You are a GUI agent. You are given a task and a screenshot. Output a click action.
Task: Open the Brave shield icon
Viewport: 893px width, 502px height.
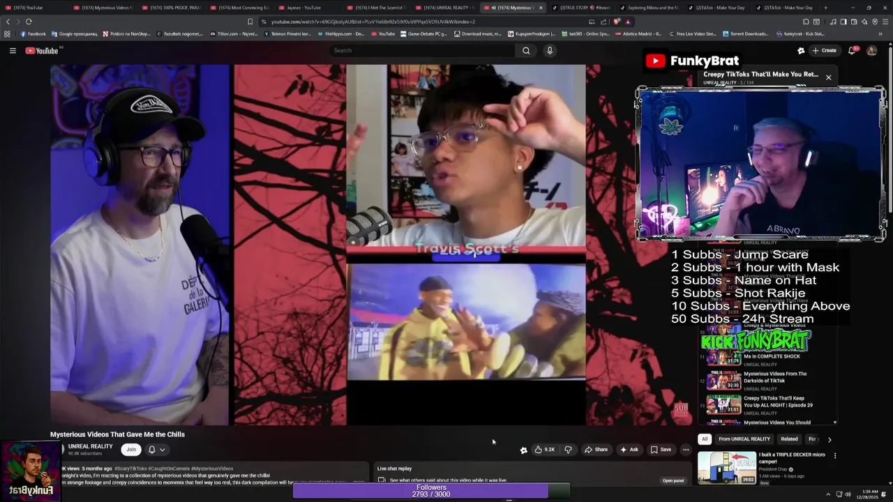[x=617, y=22]
